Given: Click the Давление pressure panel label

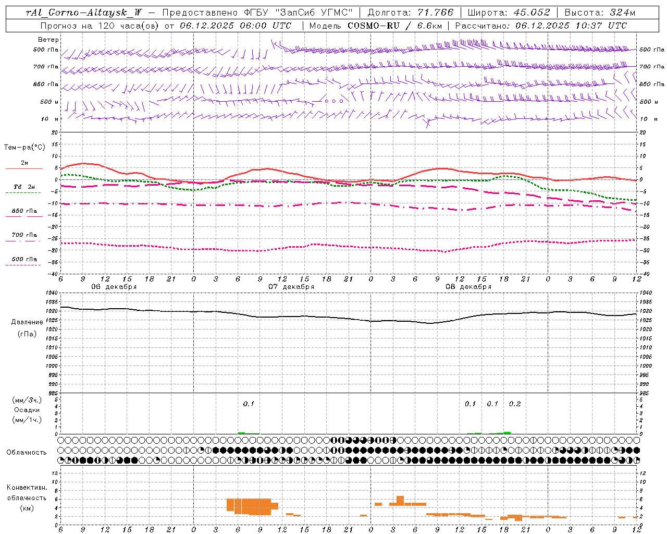Looking at the screenshot, I should click(27, 322).
